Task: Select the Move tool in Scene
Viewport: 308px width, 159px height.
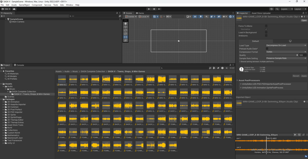Action: 126,27
